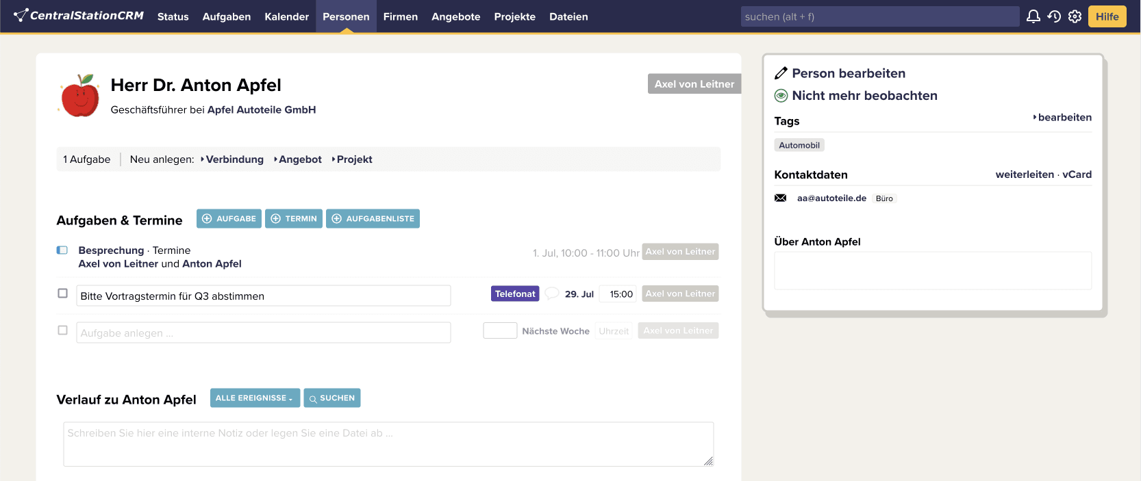The height and width of the screenshot is (481, 1141).
Task: Click the email envelope icon in Kontaktdaten
Action: coord(780,198)
